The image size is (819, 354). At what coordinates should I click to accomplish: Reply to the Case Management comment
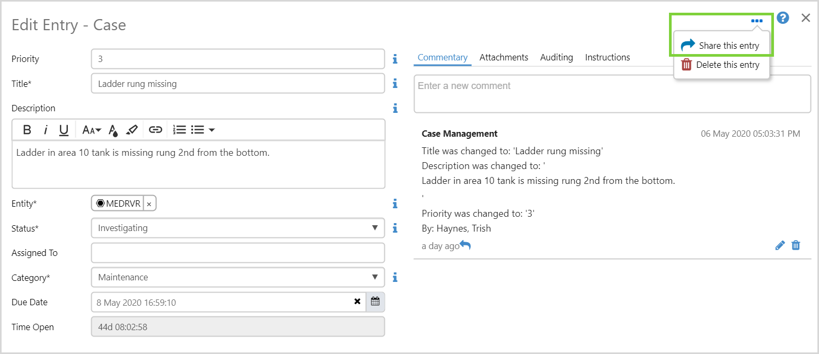(465, 245)
